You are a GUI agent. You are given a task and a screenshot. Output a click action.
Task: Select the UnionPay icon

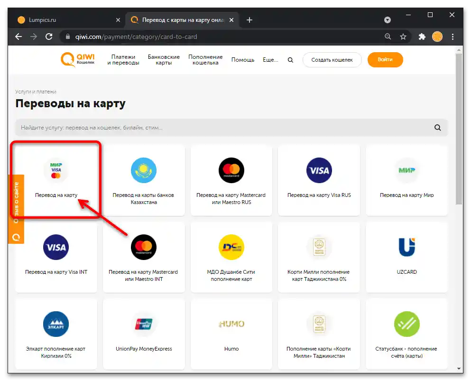point(144,324)
